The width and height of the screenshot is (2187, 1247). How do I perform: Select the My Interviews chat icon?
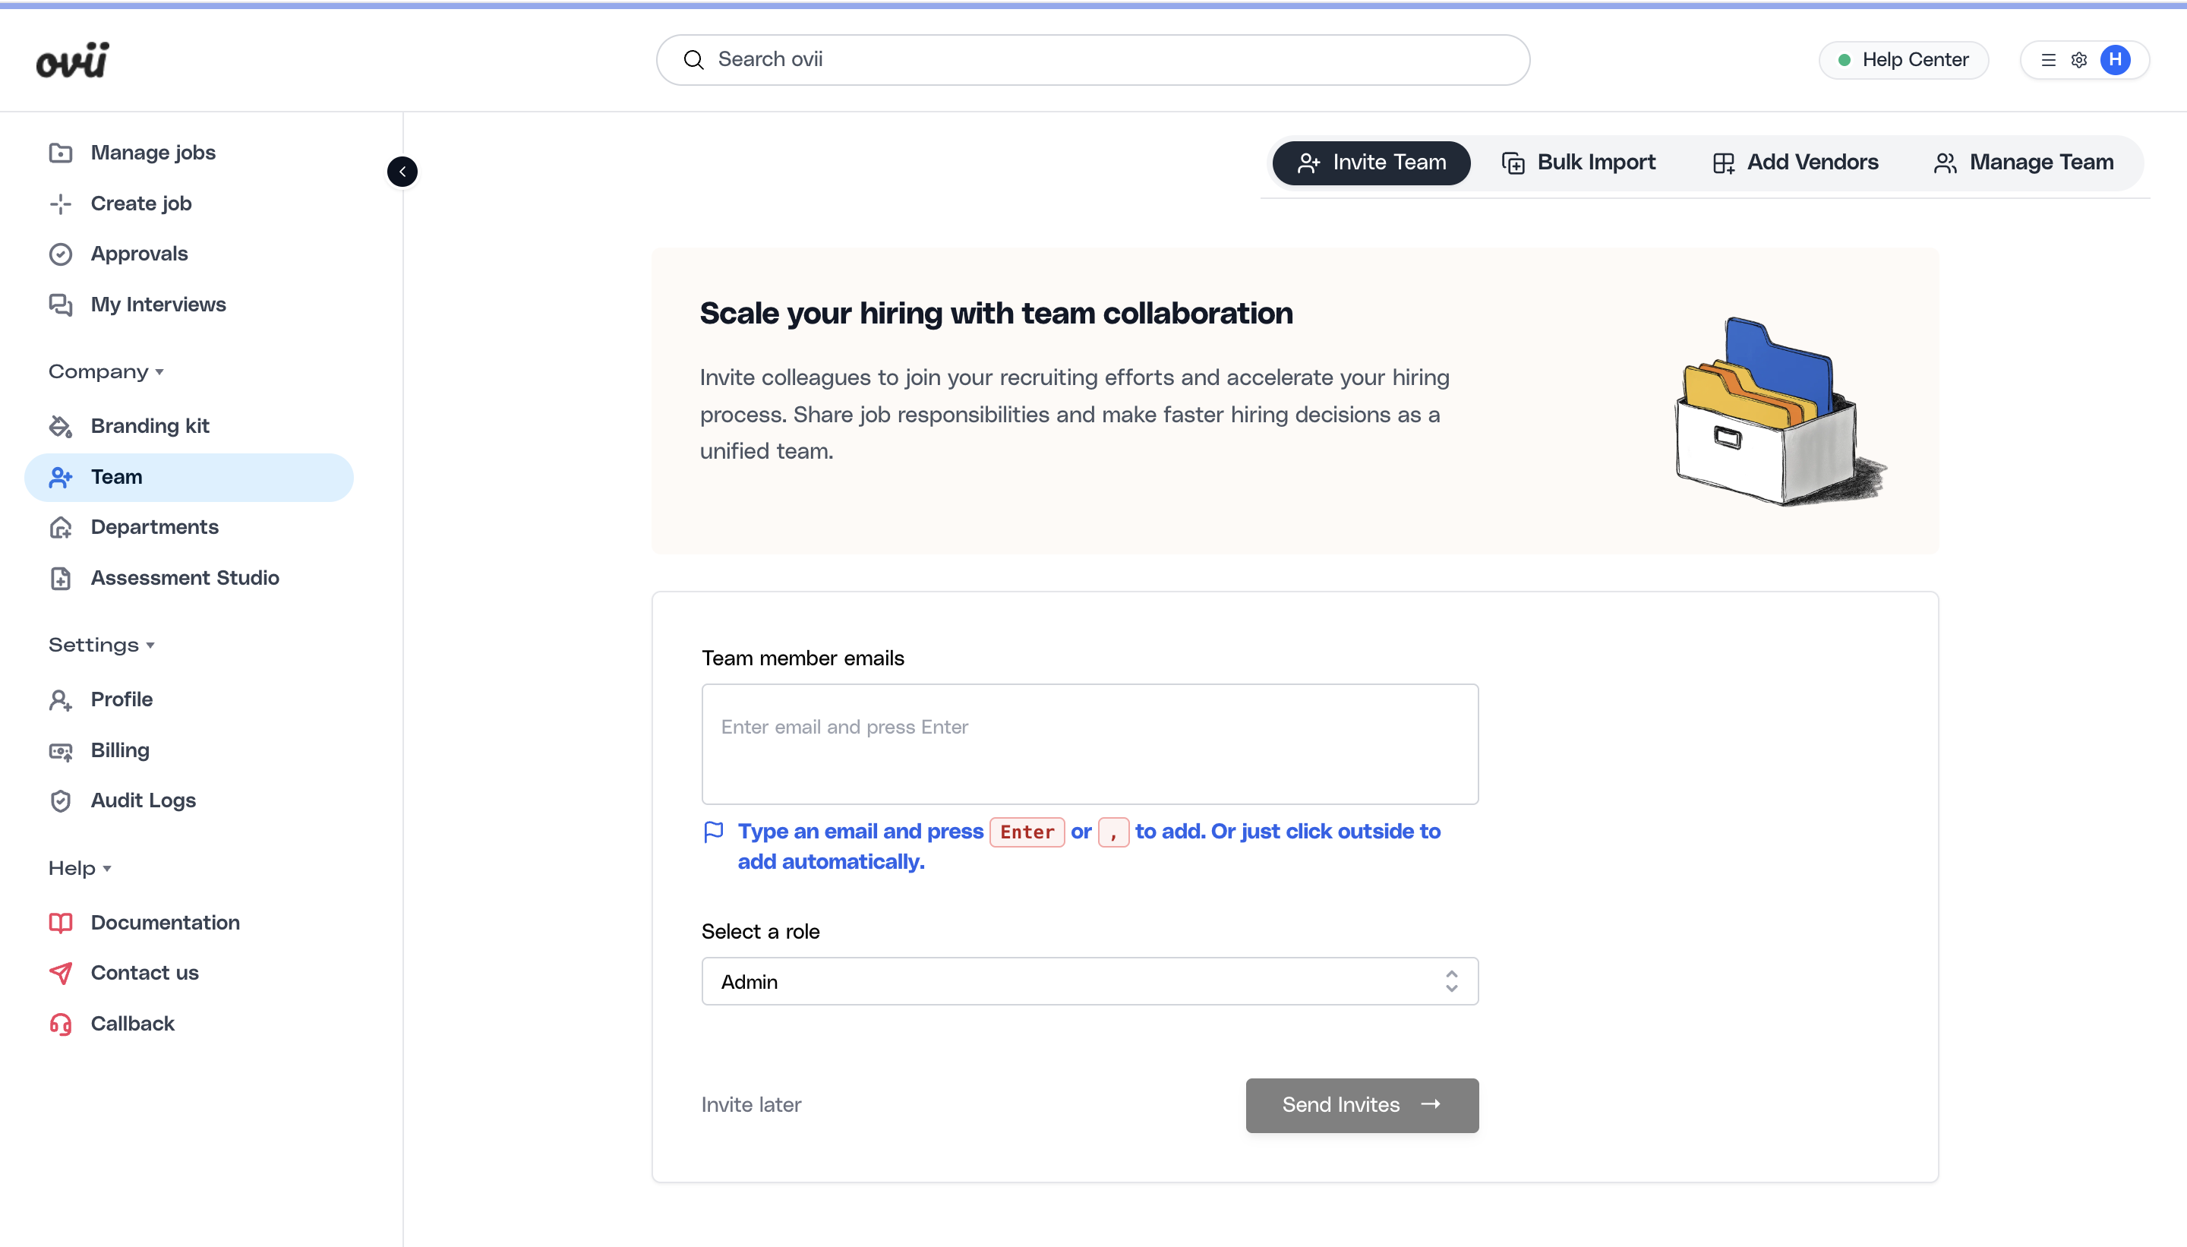coord(60,305)
